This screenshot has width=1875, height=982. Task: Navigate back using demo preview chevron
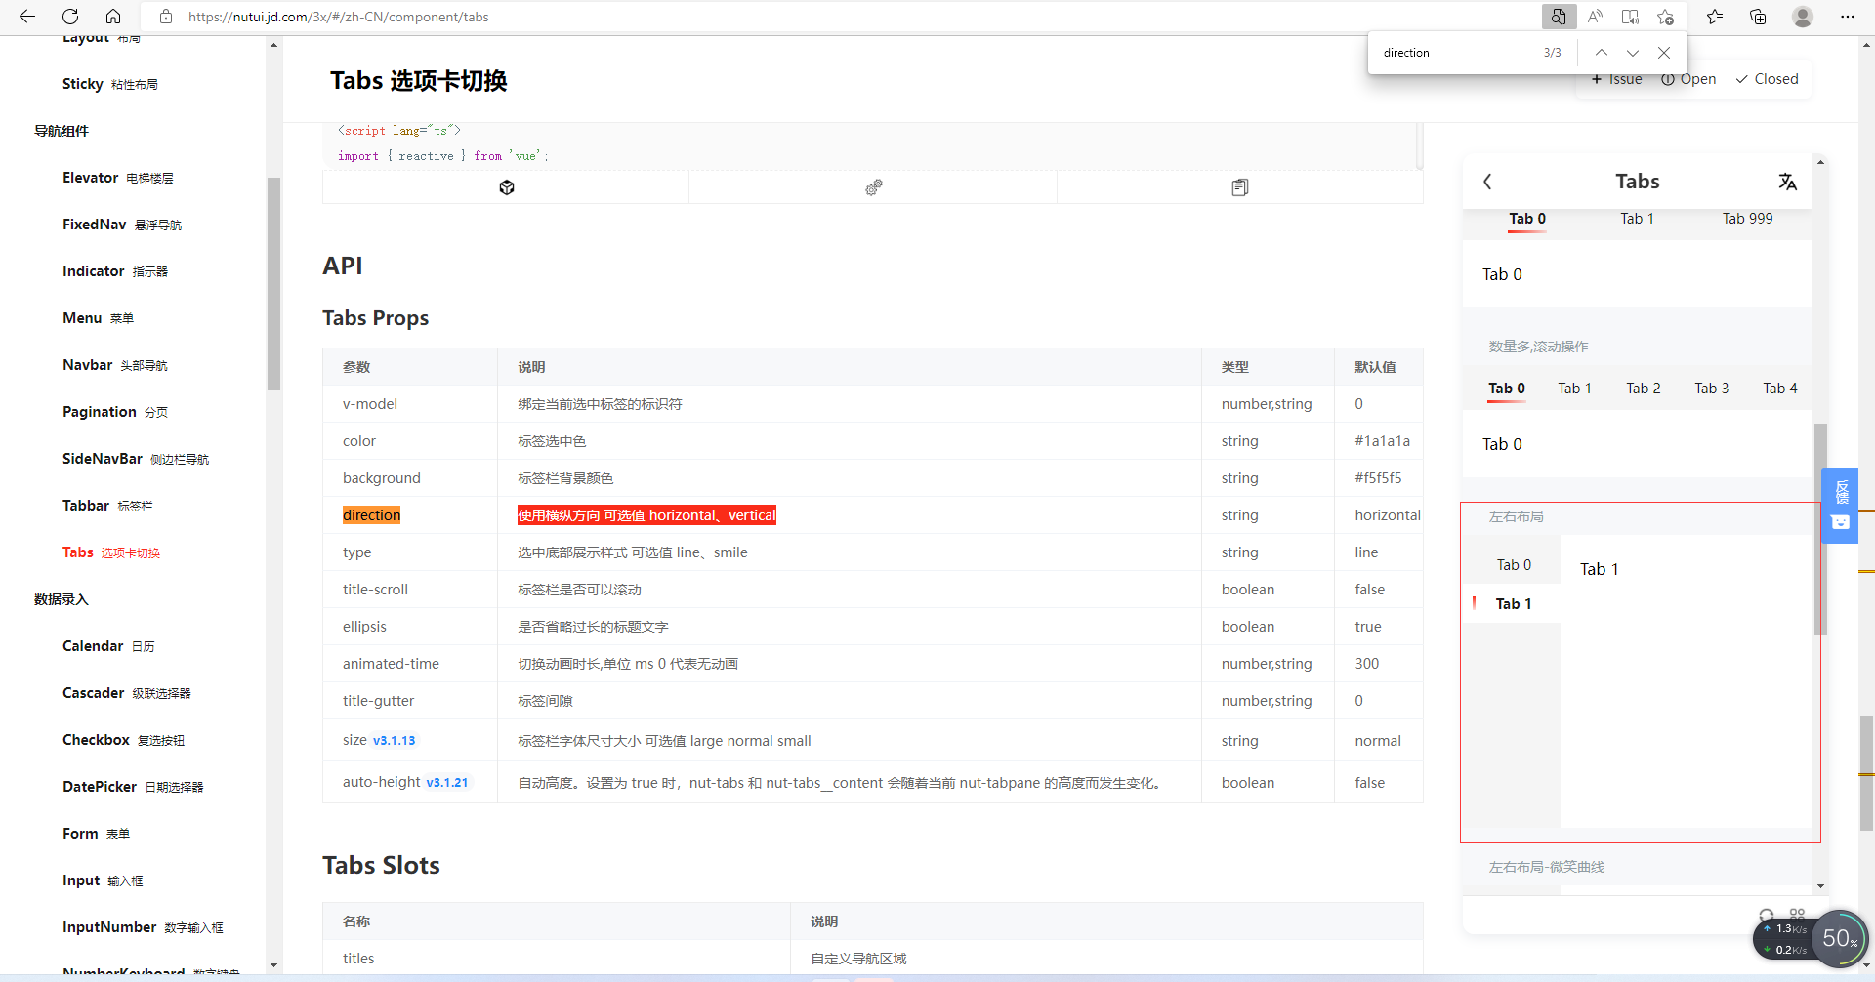pyautogui.click(x=1487, y=182)
